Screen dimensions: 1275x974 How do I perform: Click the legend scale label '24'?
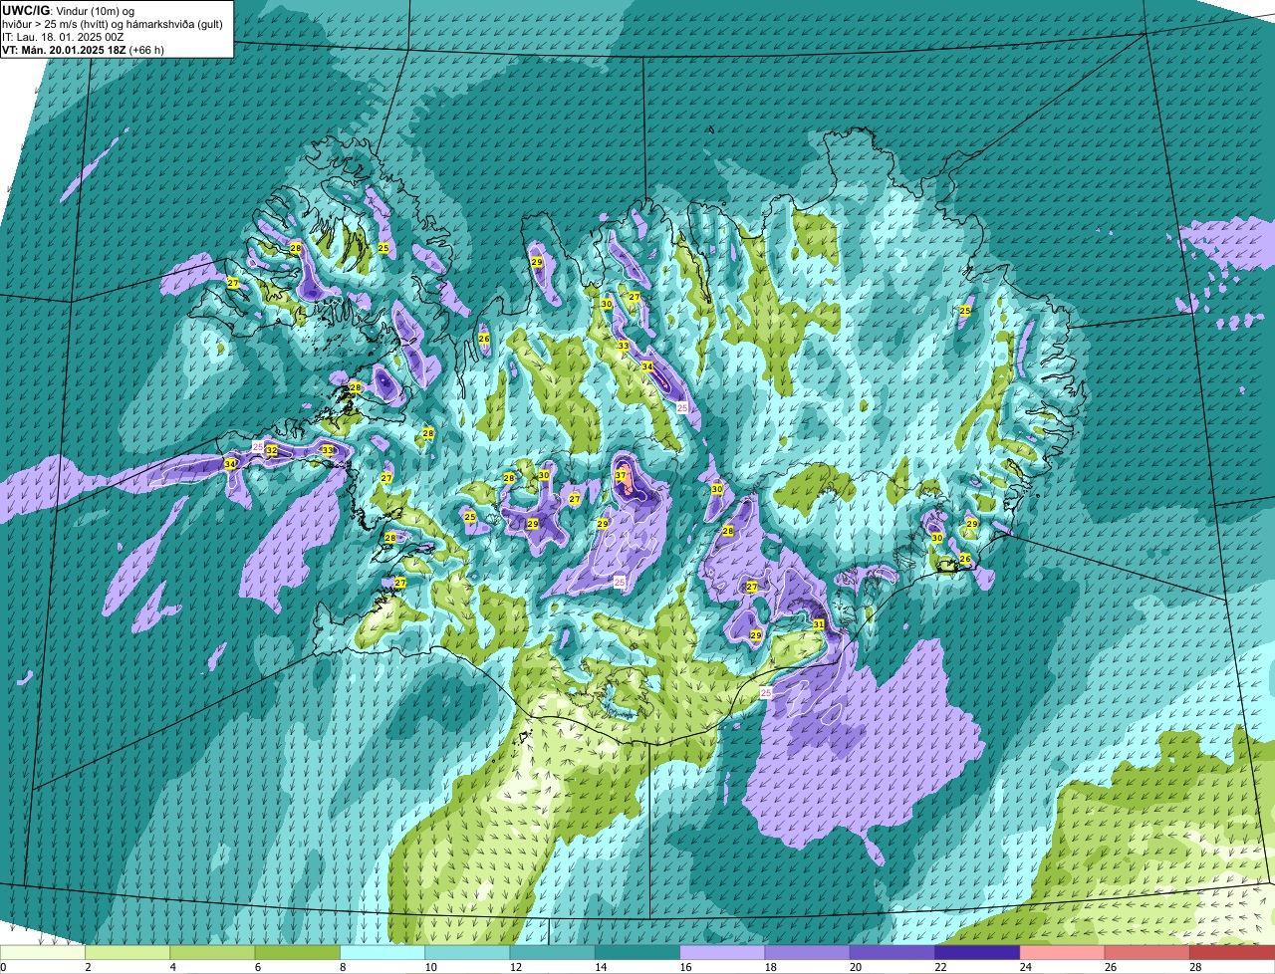[1025, 967]
